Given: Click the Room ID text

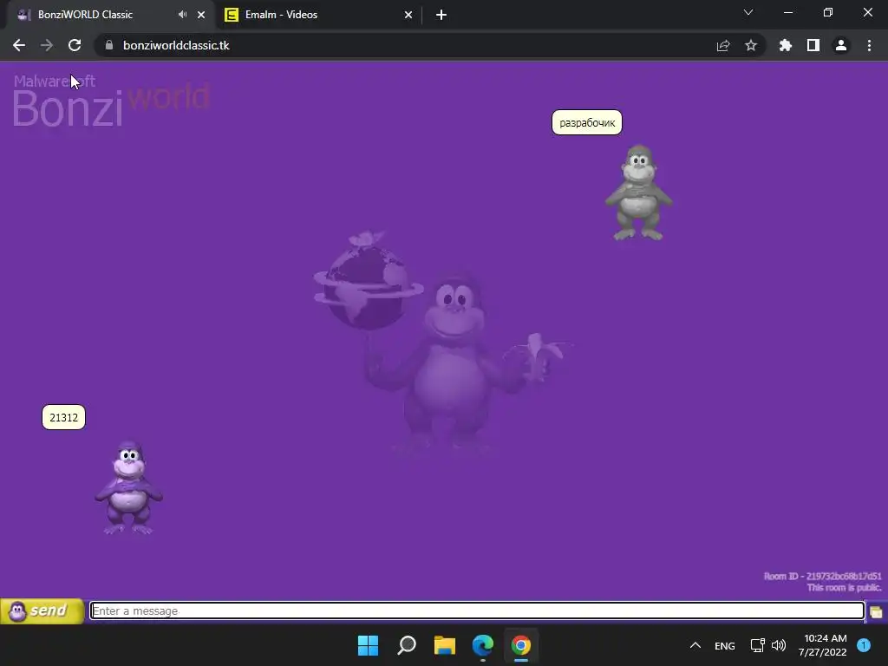Looking at the screenshot, I should tap(822, 576).
